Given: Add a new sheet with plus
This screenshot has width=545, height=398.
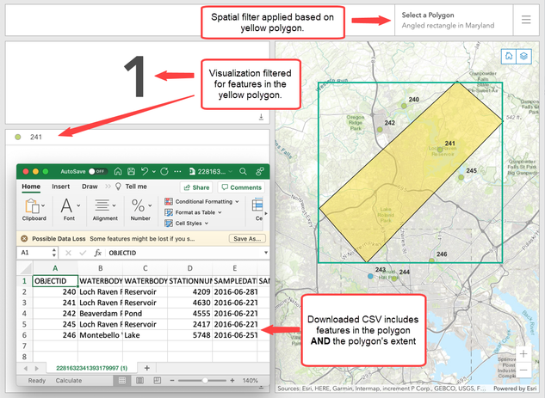Looking at the screenshot, I should coord(147,368).
